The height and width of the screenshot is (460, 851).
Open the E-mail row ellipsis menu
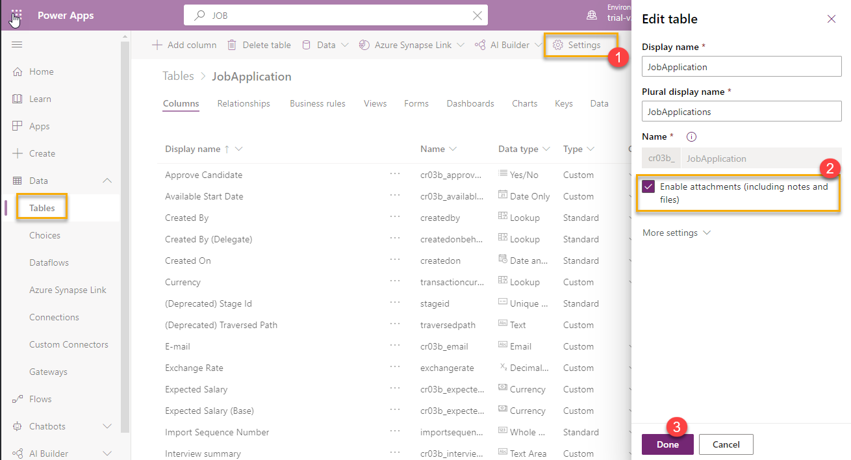(x=395, y=346)
